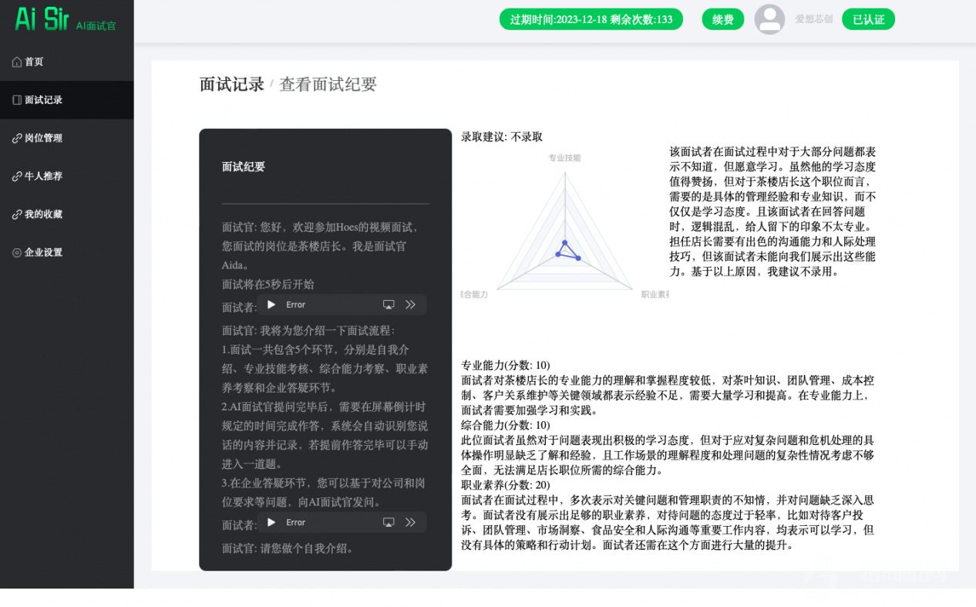Click AirPlay icon on first audio player
The image size is (976, 607).
(x=389, y=305)
